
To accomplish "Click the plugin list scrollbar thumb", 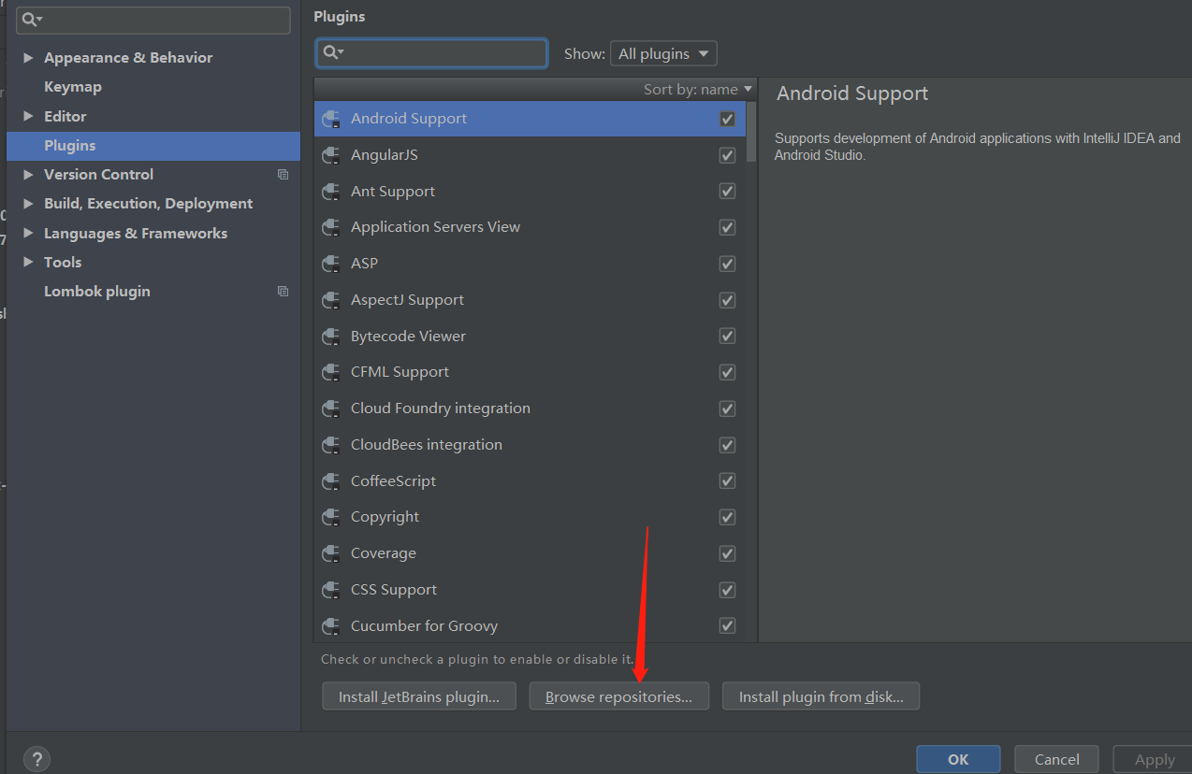I will (x=752, y=131).
